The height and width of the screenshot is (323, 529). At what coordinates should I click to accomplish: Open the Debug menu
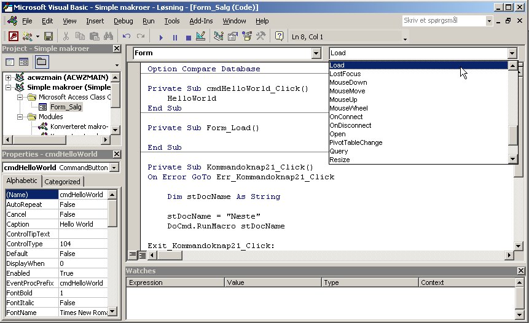[x=123, y=21]
